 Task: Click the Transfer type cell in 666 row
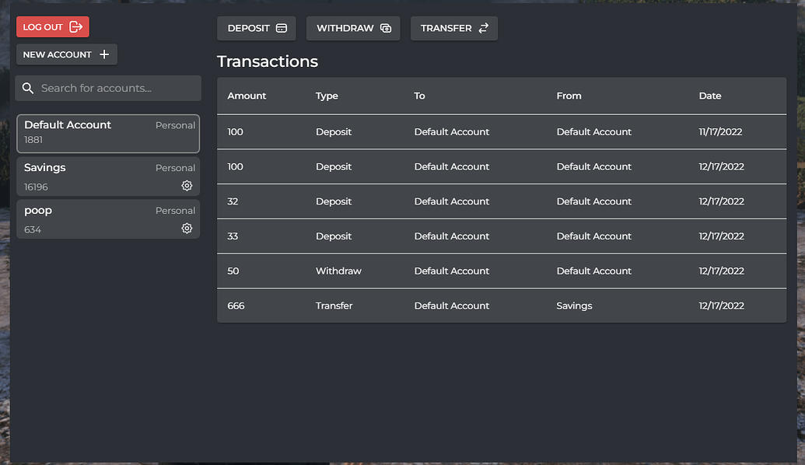tap(334, 306)
